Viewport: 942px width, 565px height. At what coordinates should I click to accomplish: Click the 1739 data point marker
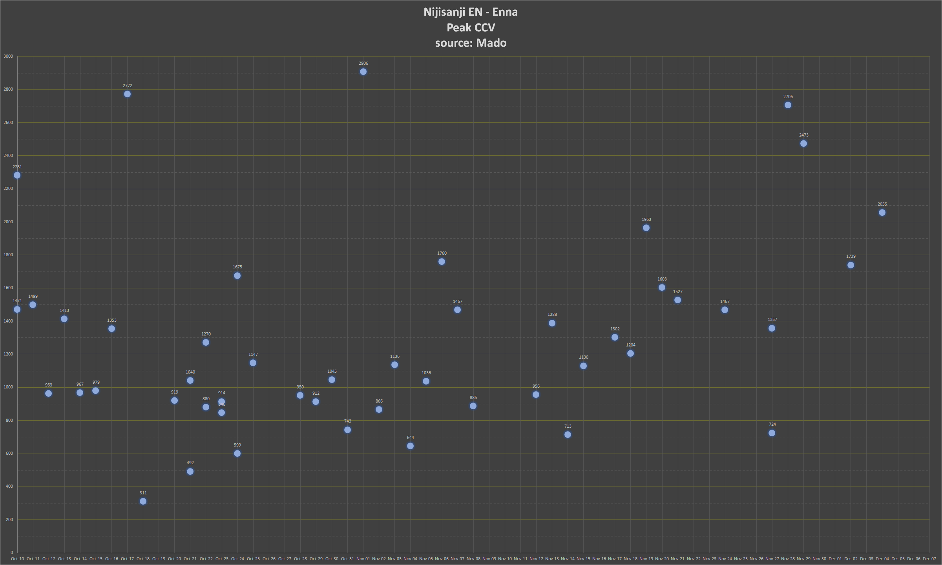click(851, 265)
